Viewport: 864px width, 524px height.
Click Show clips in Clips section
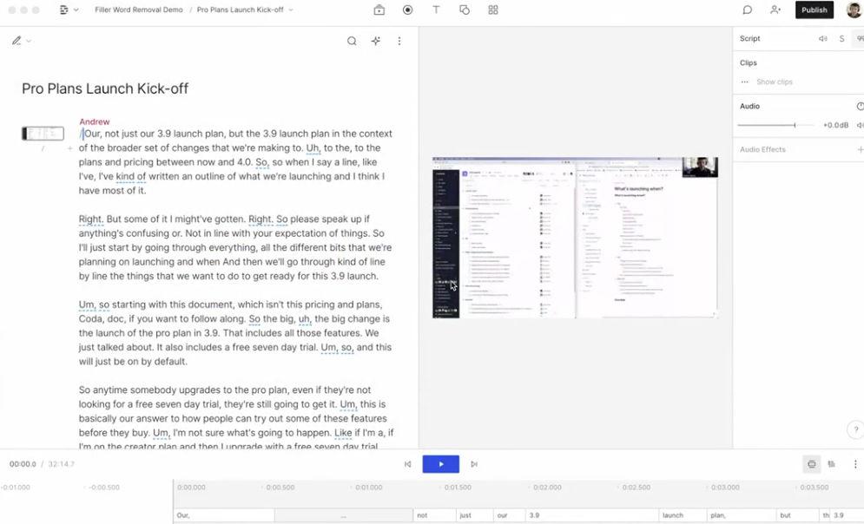click(774, 82)
